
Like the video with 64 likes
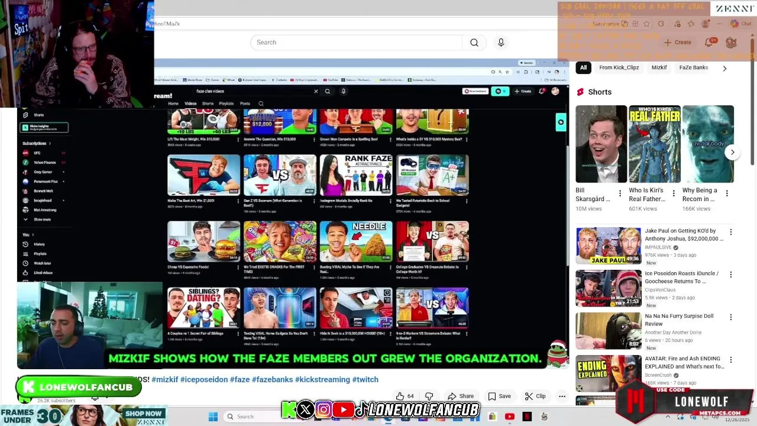pyautogui.click(x=405, y=396)
